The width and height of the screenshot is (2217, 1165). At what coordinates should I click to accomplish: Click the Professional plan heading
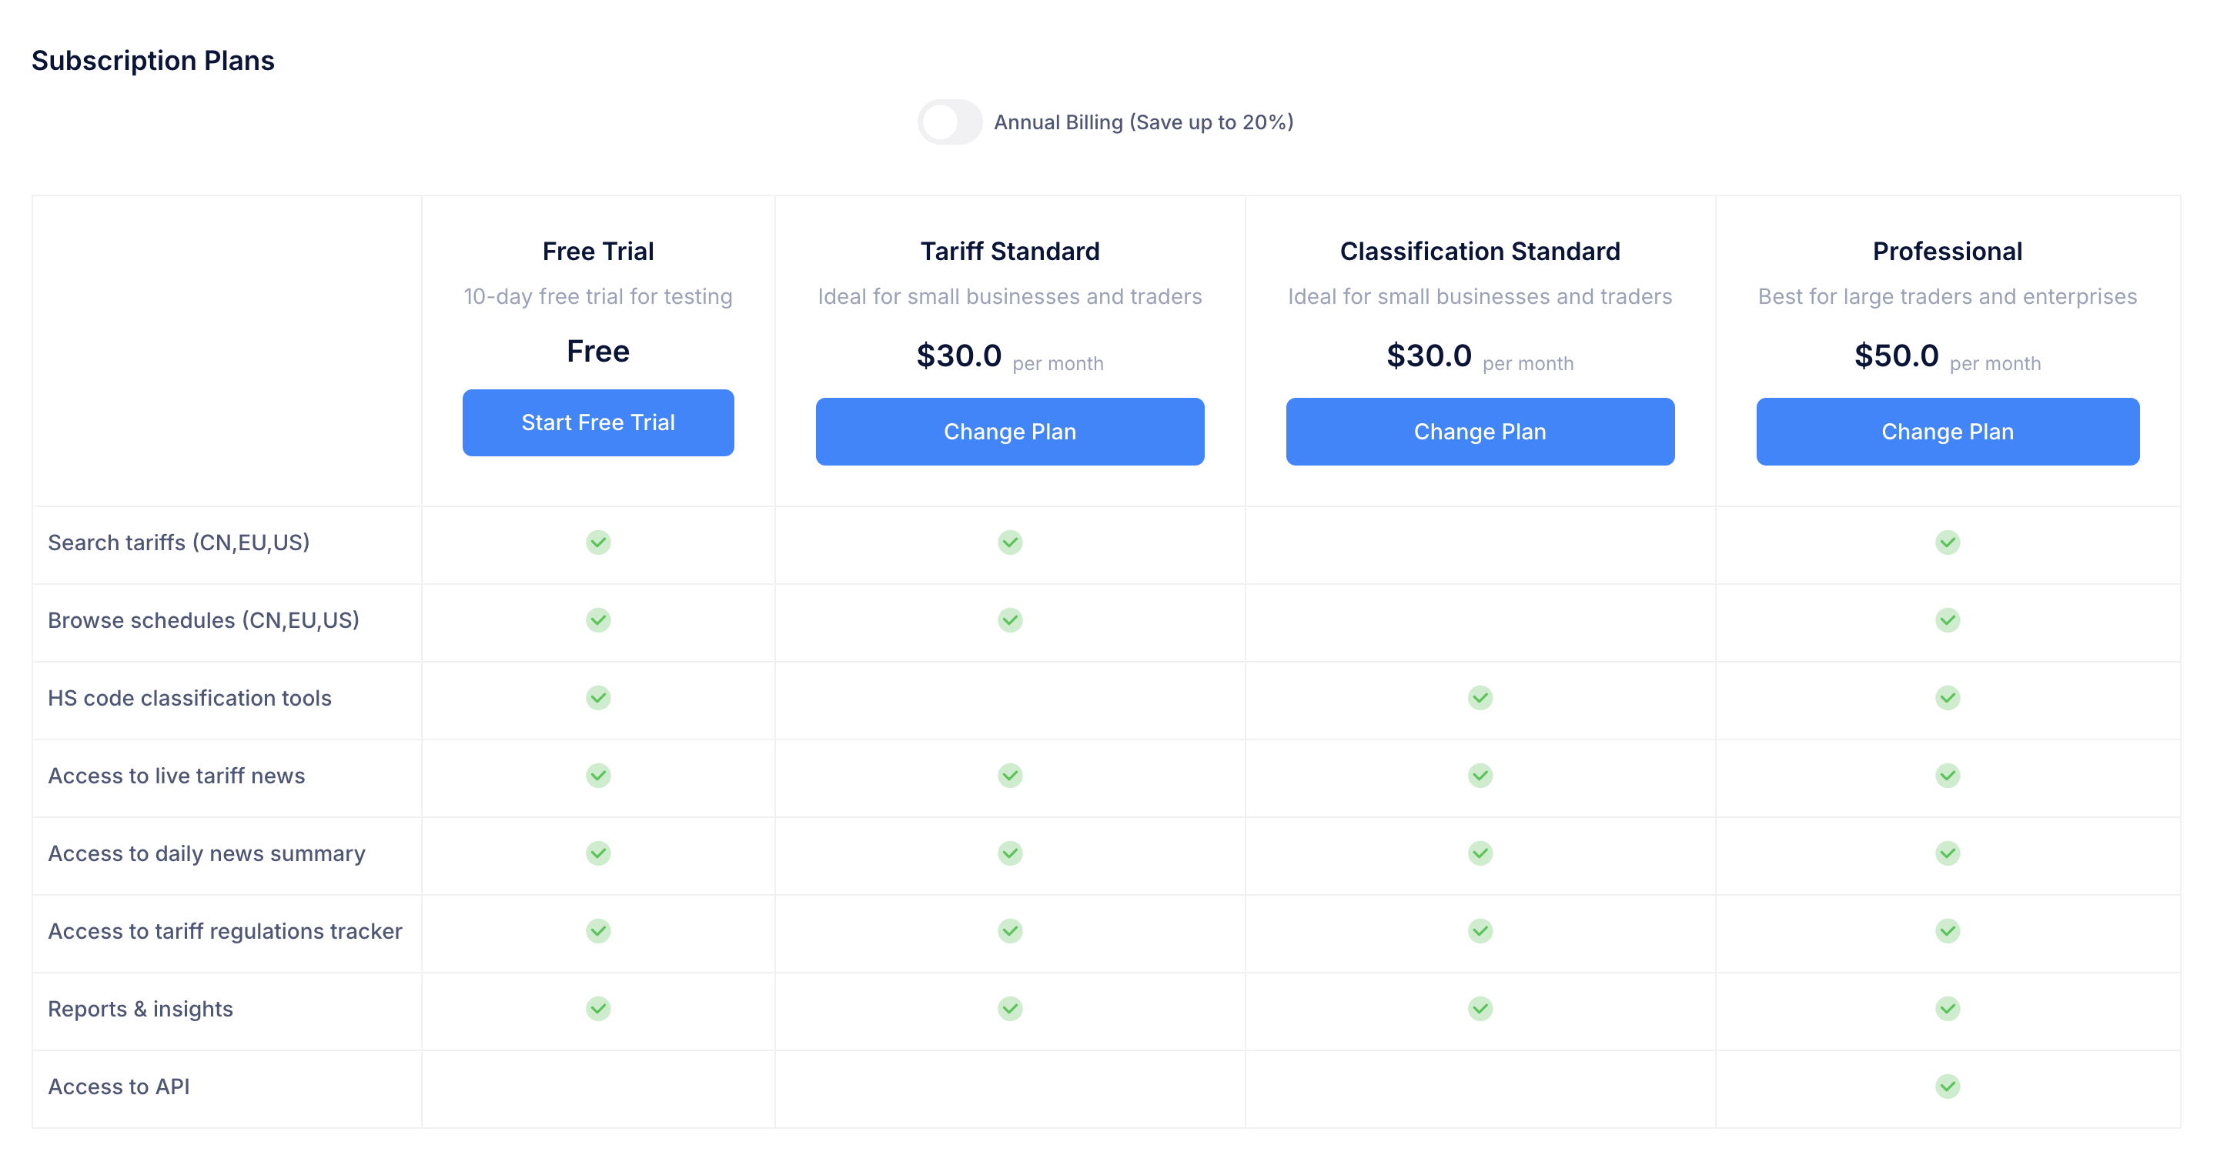(1947, 252)
